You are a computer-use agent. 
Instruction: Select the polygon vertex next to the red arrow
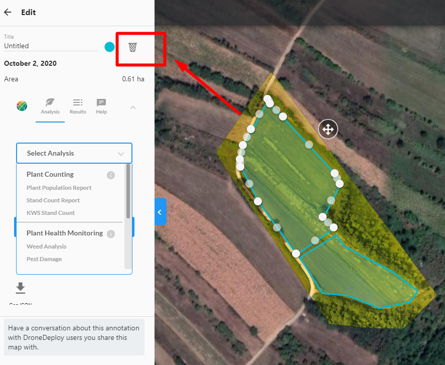pos(251,129)
